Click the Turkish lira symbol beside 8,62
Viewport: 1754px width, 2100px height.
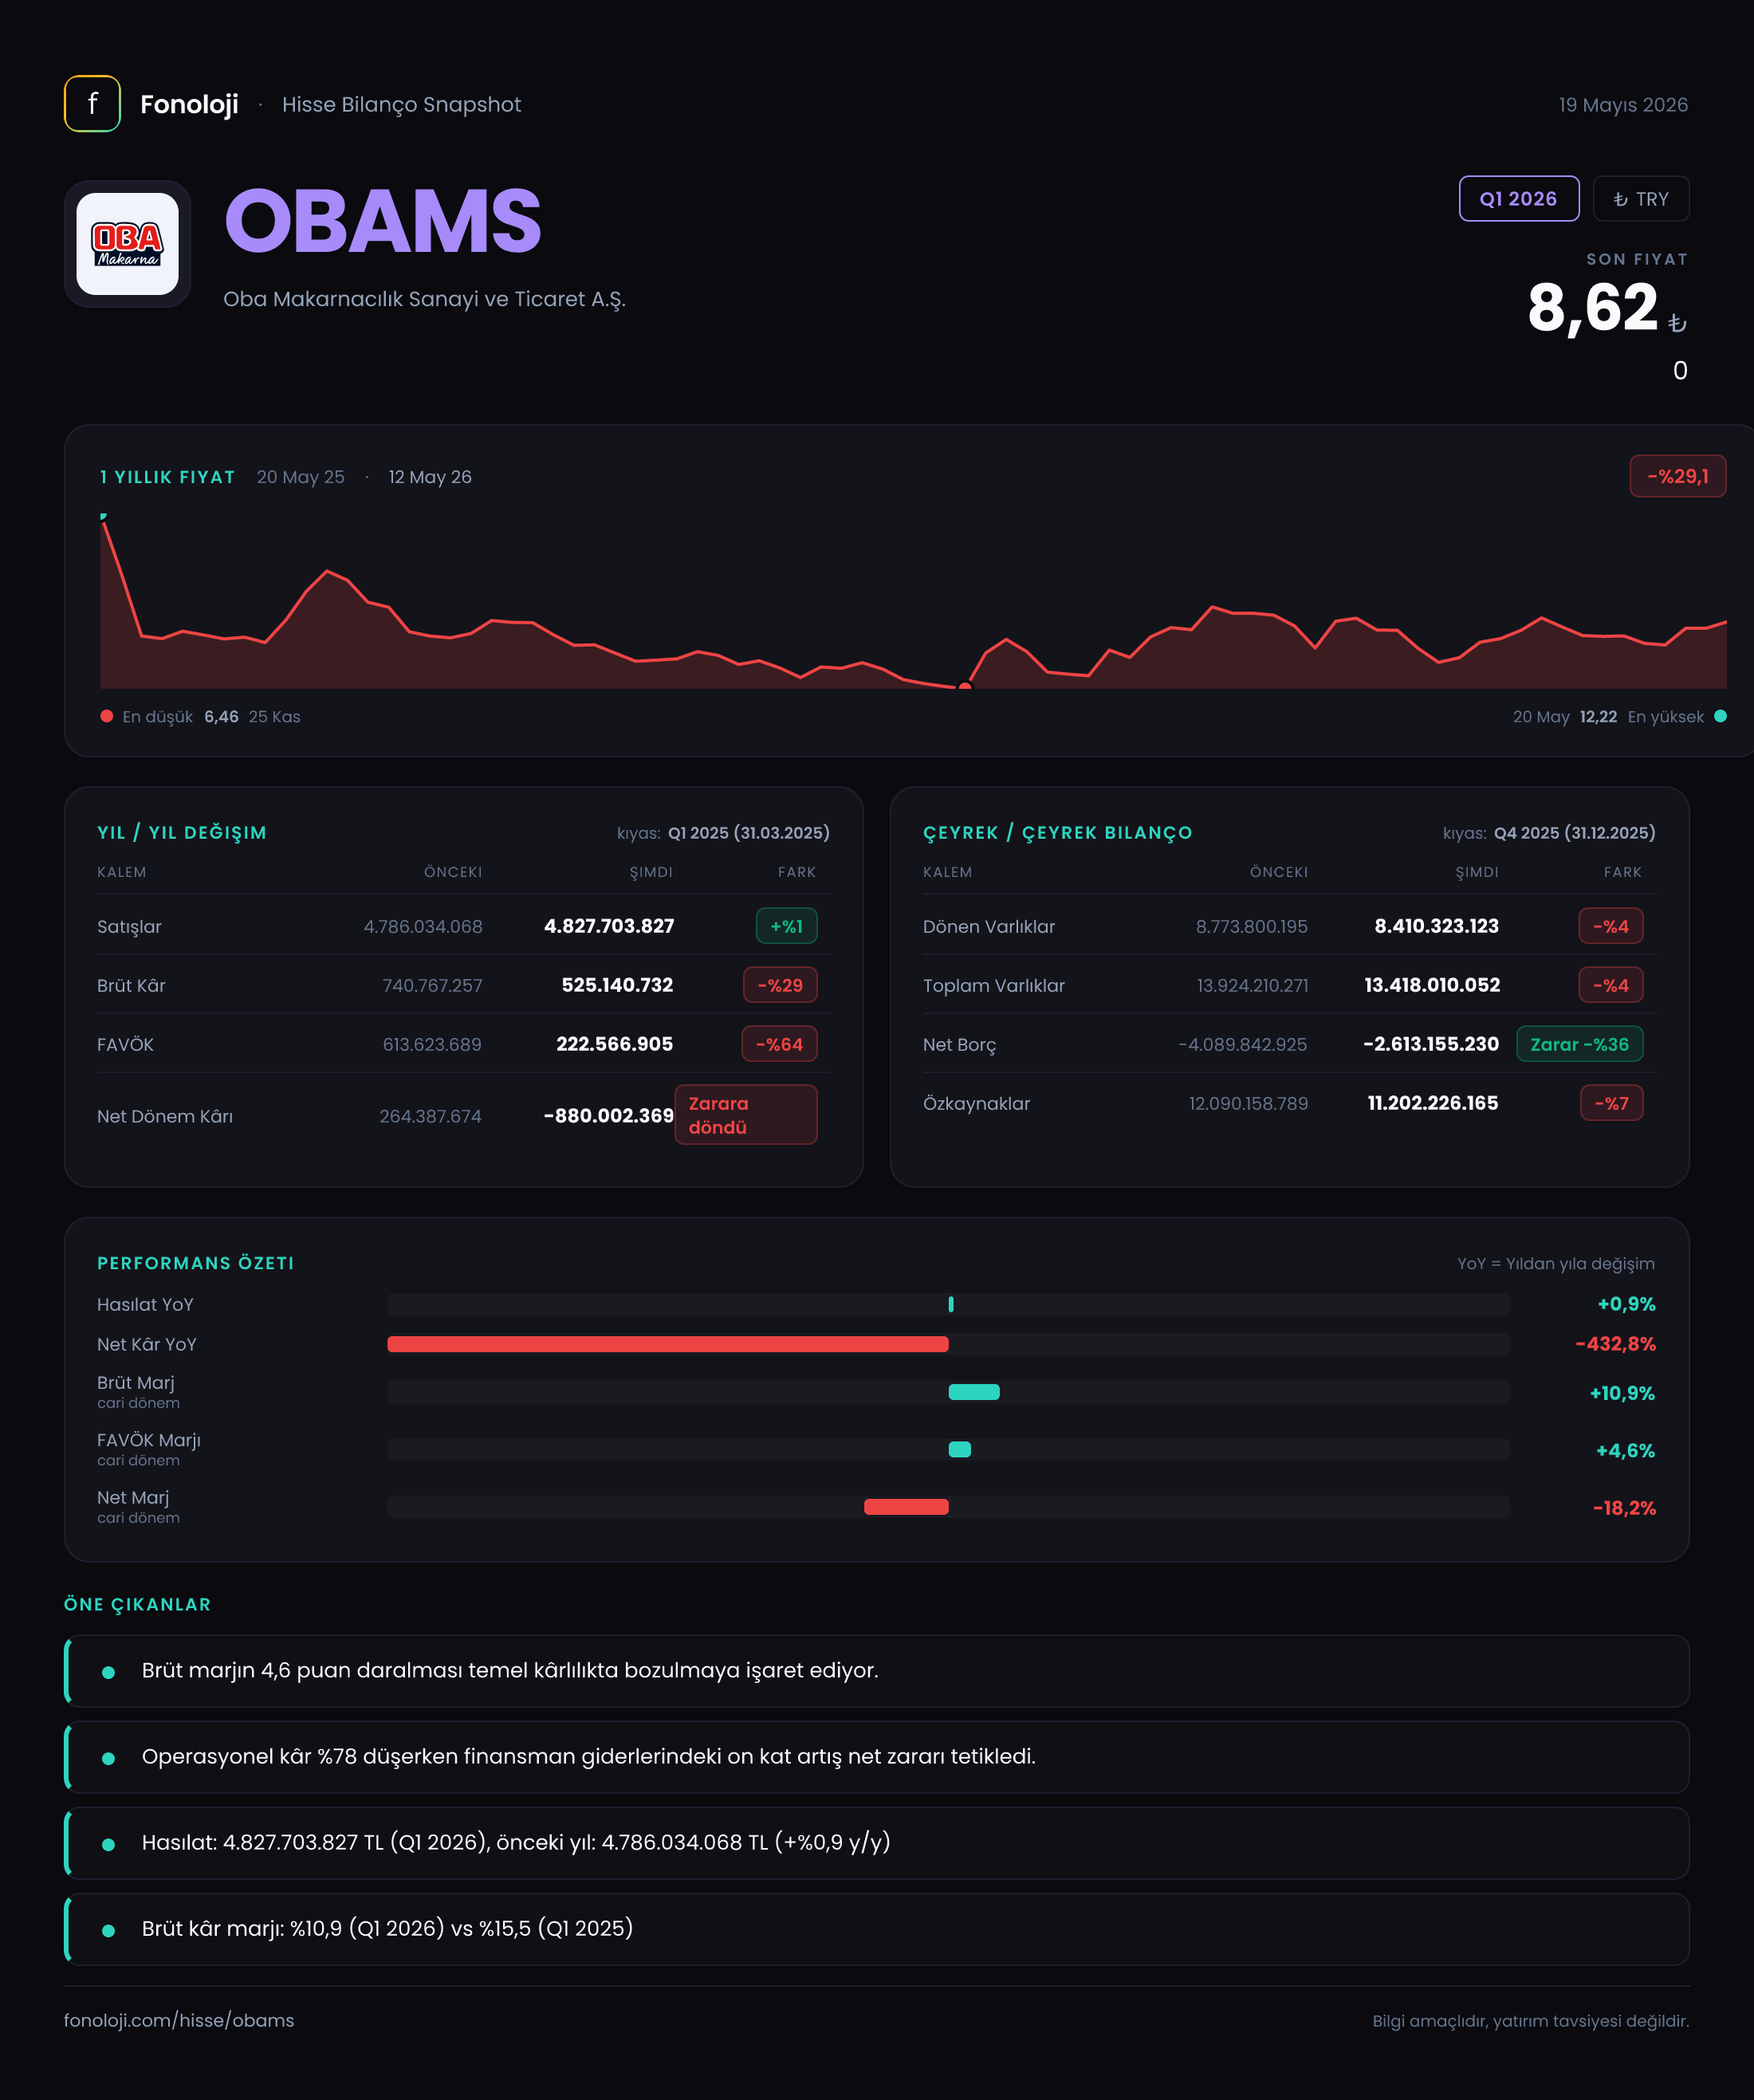point(1677,323)
